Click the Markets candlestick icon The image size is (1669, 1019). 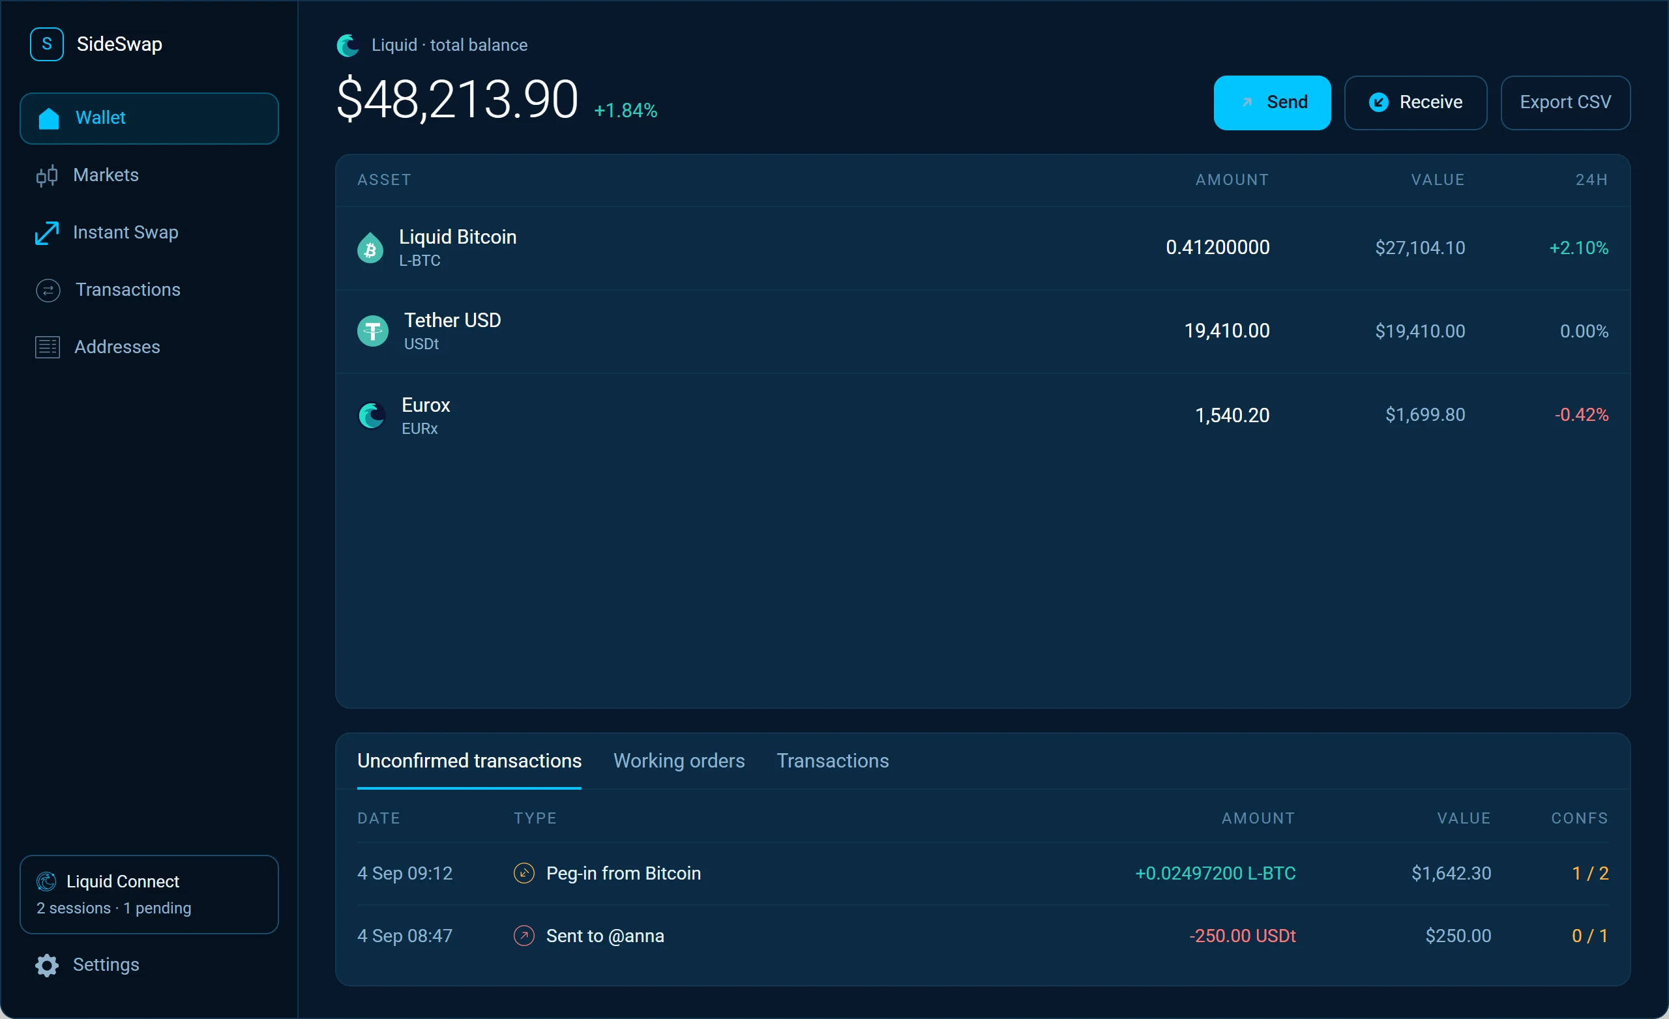47,176
